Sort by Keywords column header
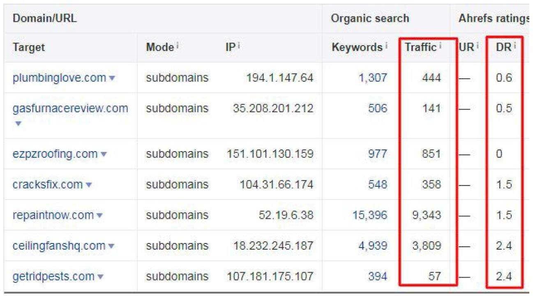 [x=357, y=47]
